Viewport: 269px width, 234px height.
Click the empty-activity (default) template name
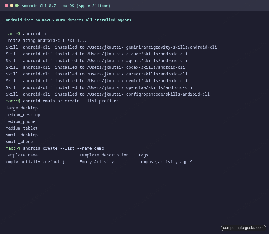35,161
